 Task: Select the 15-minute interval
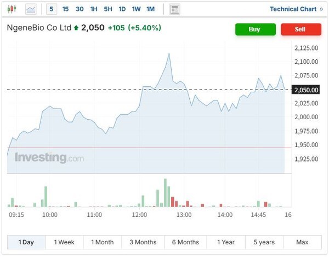click(65, 9)
